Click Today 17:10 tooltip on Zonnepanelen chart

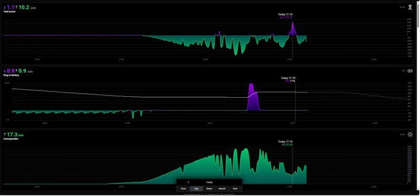pos(285,143)
